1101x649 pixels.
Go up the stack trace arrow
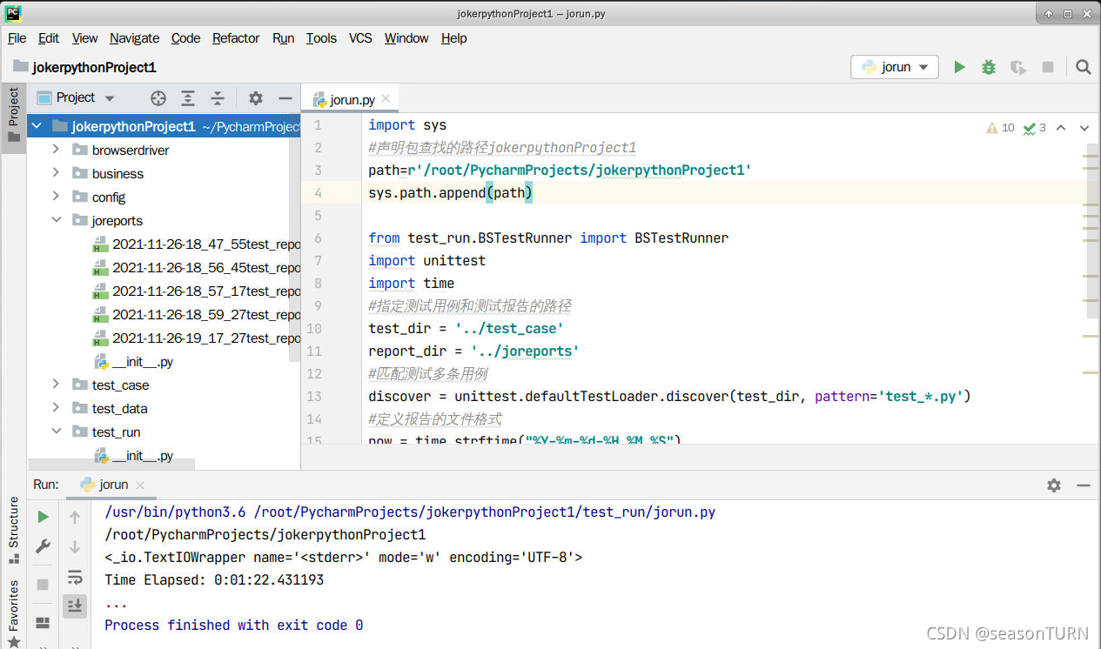(75, 518)
